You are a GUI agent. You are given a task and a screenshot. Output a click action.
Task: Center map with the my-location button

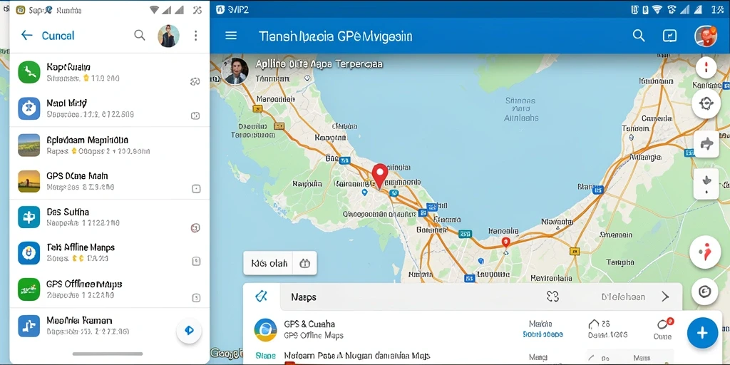tap(706, 103)
